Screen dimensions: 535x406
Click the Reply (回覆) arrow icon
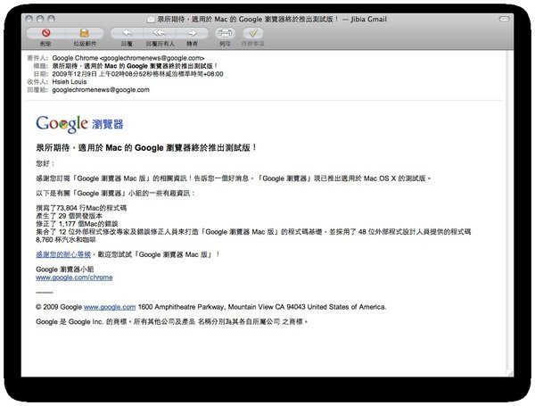point(127,33)
